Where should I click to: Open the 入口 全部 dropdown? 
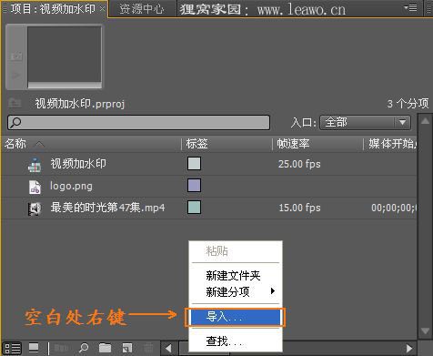click(365, 123)
